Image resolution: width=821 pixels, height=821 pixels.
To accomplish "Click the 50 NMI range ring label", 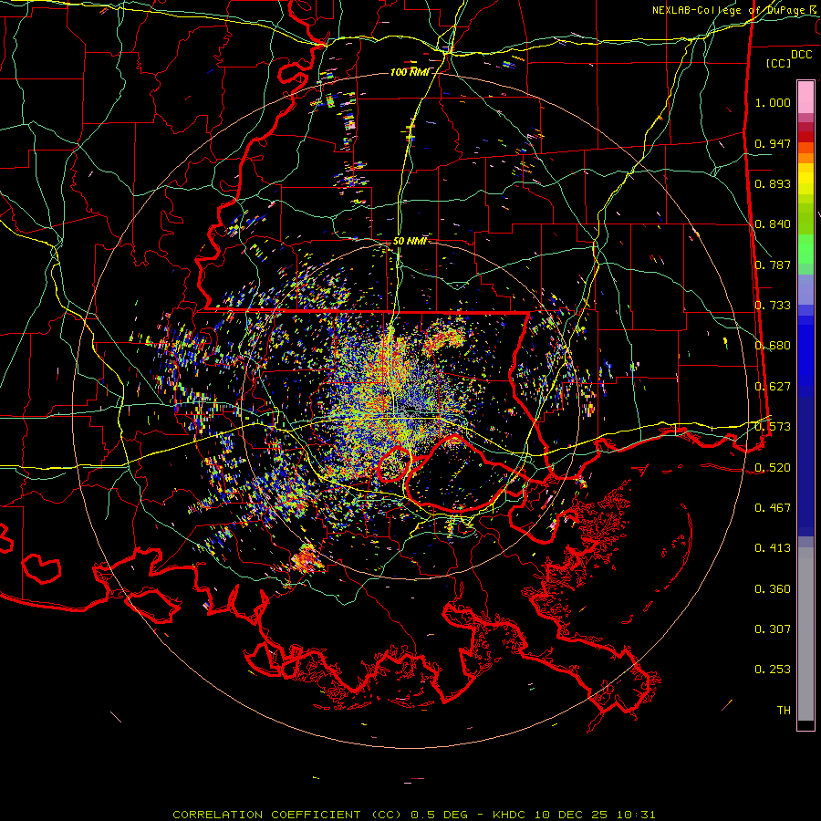I will (410, 242).
